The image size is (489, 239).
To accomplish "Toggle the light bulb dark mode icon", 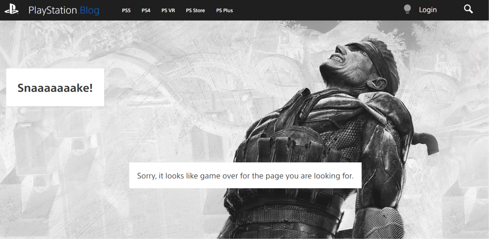I will coord(407,10).
